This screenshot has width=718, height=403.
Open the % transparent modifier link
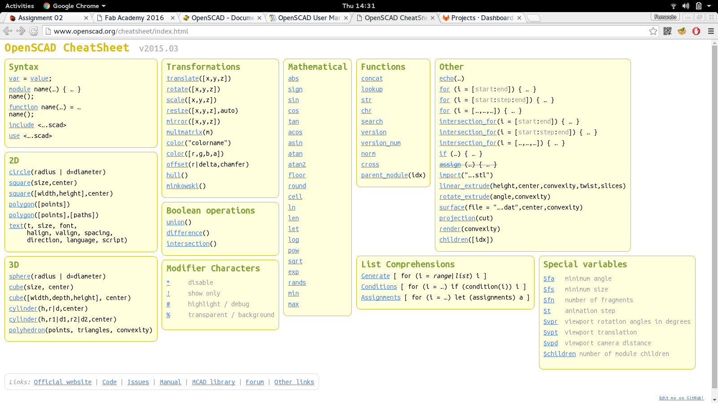(168, 315)
